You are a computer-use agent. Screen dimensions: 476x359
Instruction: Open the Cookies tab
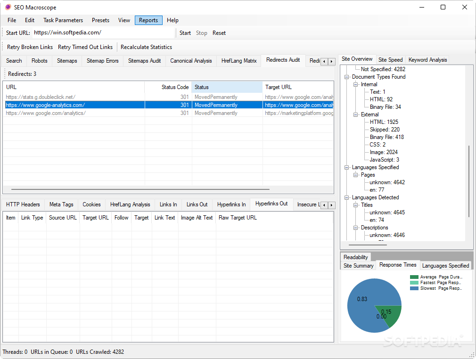pos(92,204)
